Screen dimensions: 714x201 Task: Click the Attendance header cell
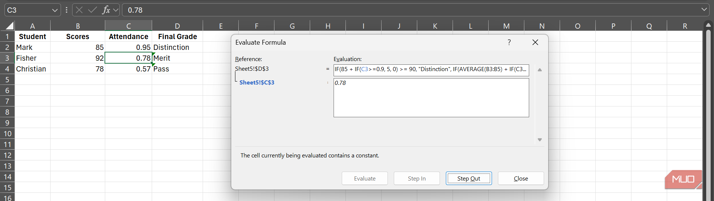[x=128, y=36]
